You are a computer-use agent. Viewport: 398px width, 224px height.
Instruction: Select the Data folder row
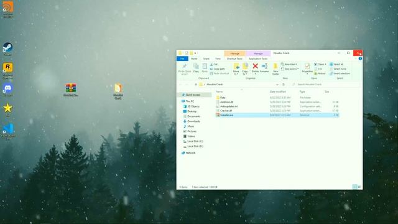tap(277, 98)
